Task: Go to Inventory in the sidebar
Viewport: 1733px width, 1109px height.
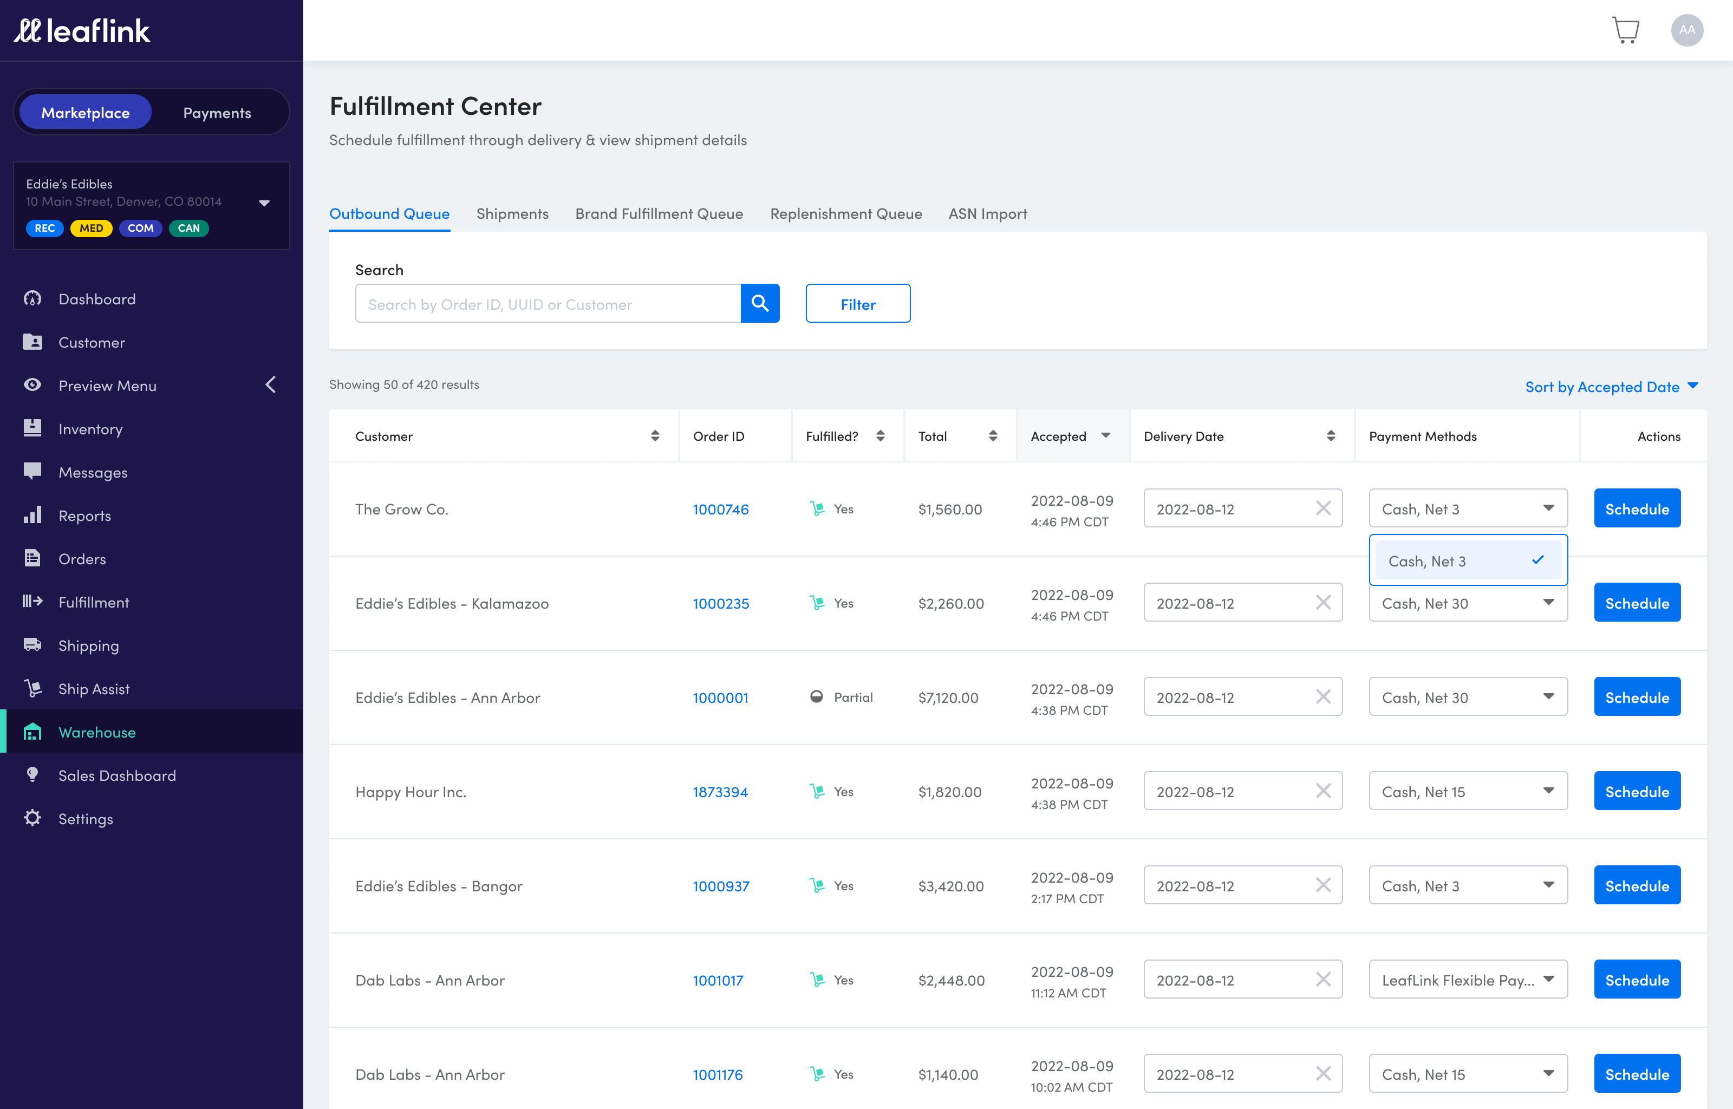Action: pos(151,428)
